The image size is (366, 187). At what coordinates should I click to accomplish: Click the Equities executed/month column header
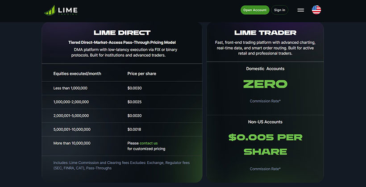(x=77, y=74)
